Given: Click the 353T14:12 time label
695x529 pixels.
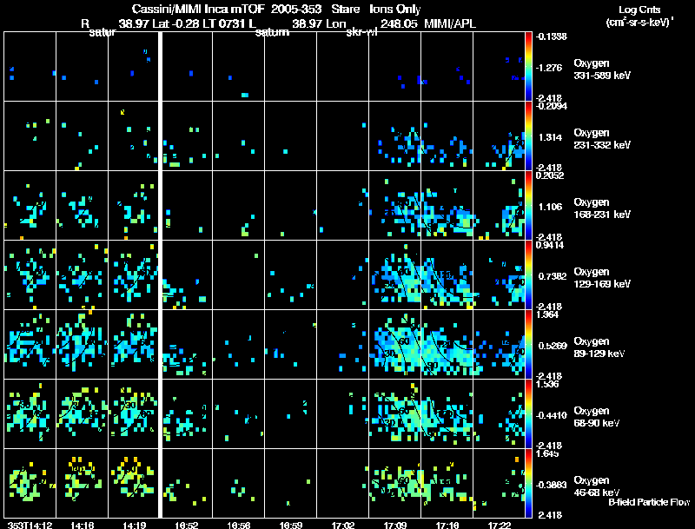Looking at the screenshot, I should click(30, 525).
